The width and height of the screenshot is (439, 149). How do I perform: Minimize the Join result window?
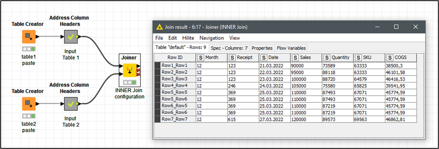[377, 27]
